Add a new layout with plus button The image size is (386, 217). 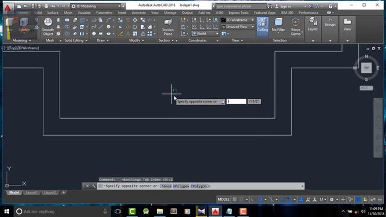(x=63, y=192)
